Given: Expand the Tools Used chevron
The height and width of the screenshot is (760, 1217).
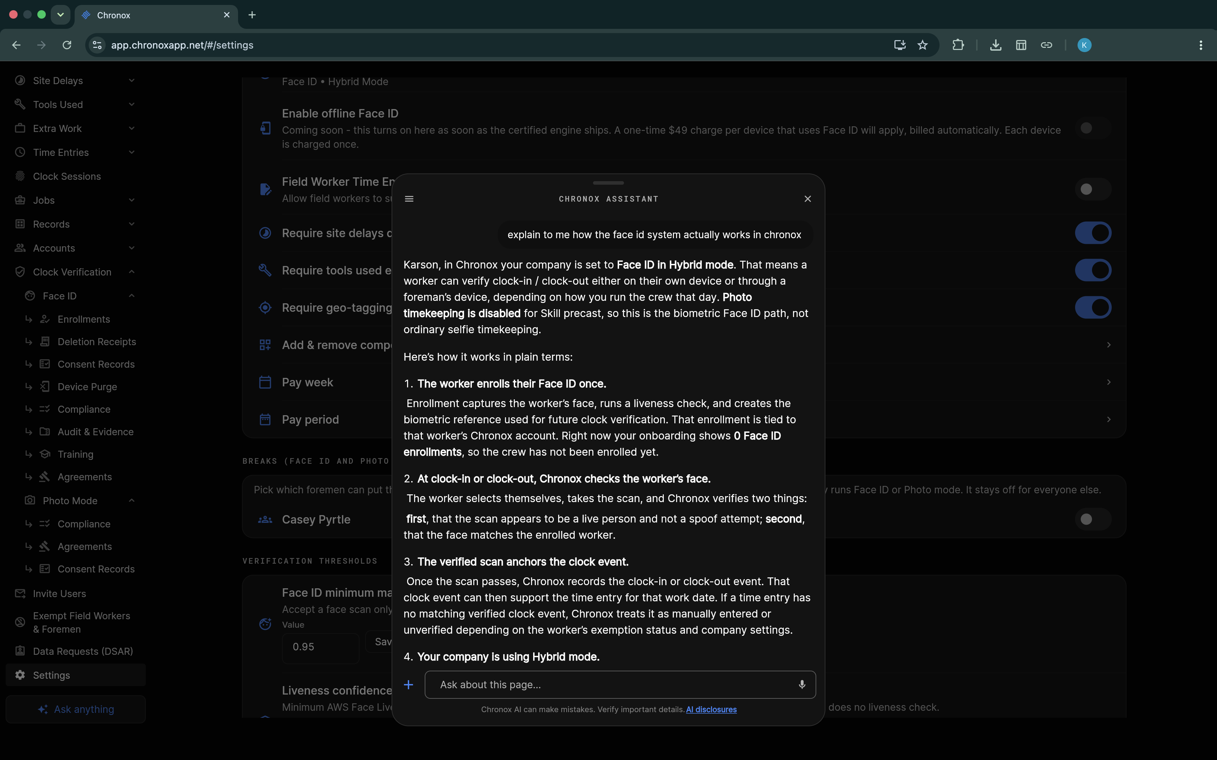Looking at the screenshot, I should pos(132,104).
